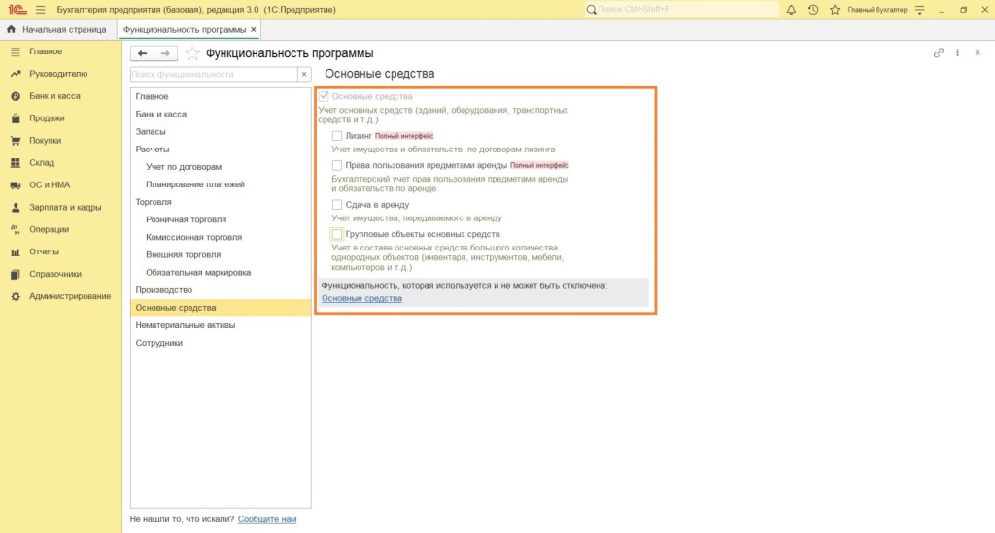995x533 pixels.
Task: Open the hamburger main menu near 1C logo
Action: pyautogui.click(x=40, y=10)
